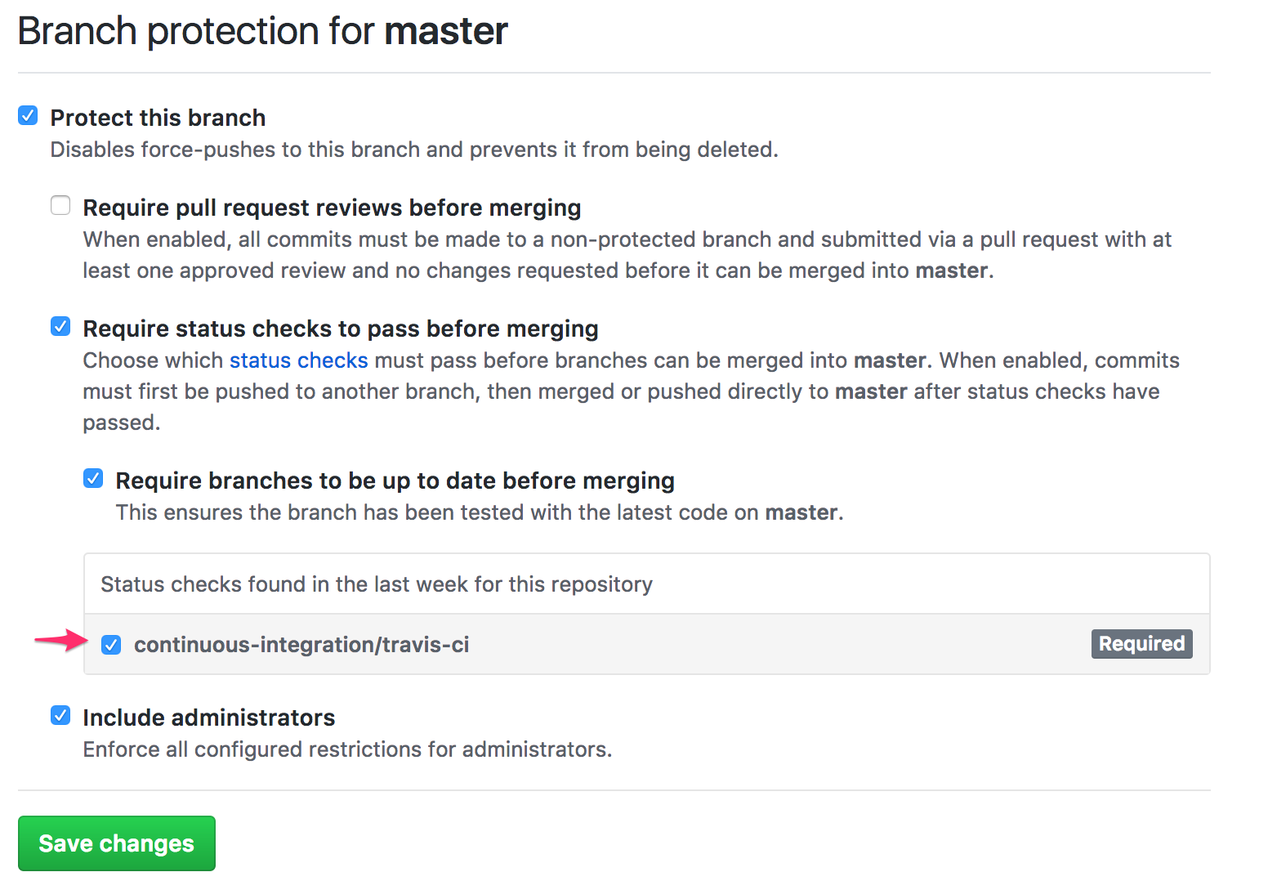Click the Branch protection for master heading
Viewport: 1268px width, 881px height.
[x=262, y=31]
